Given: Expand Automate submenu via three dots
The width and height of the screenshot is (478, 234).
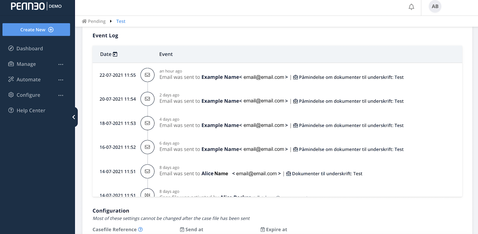Looking at the screenshot, I should pos(61,80).
